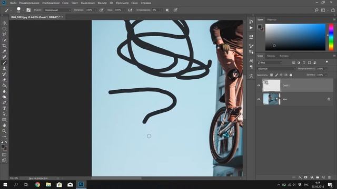Toggle pressure for opacity button
This screenshot has height=189, width=337.
101,10
